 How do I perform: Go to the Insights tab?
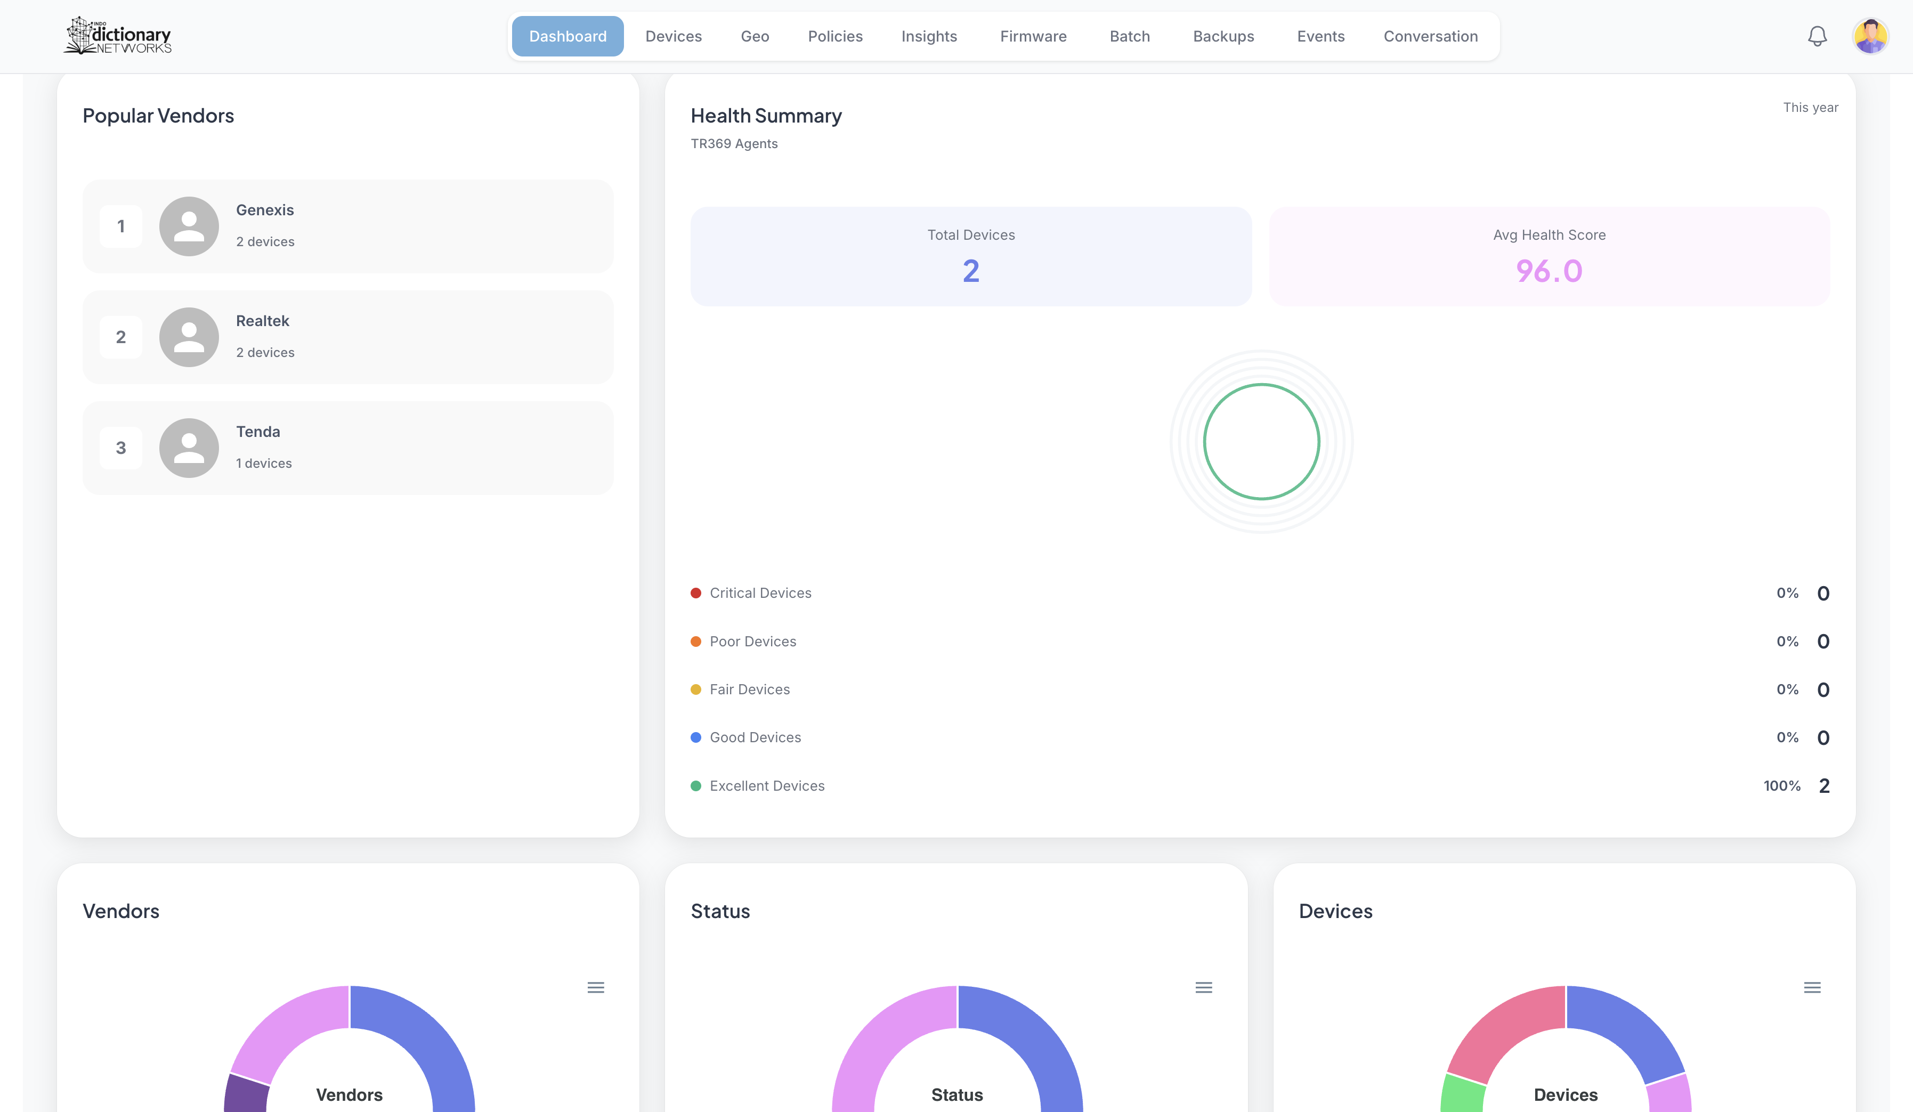pos(928,36)
